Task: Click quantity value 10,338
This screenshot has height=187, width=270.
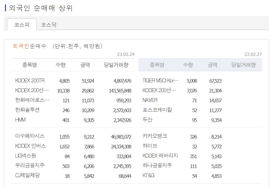Action: coord(63,91)
